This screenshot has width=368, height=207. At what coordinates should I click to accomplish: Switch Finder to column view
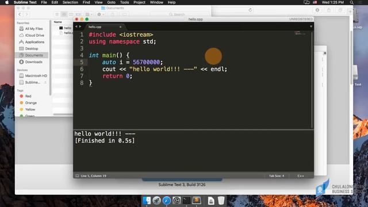71,14
